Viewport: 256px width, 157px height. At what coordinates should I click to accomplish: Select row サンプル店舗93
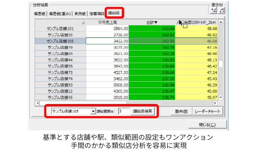point(60,85)
